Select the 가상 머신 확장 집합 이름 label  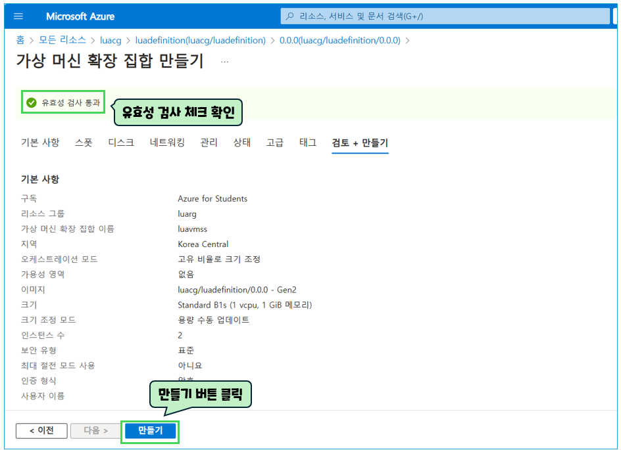tap(67, 229)
